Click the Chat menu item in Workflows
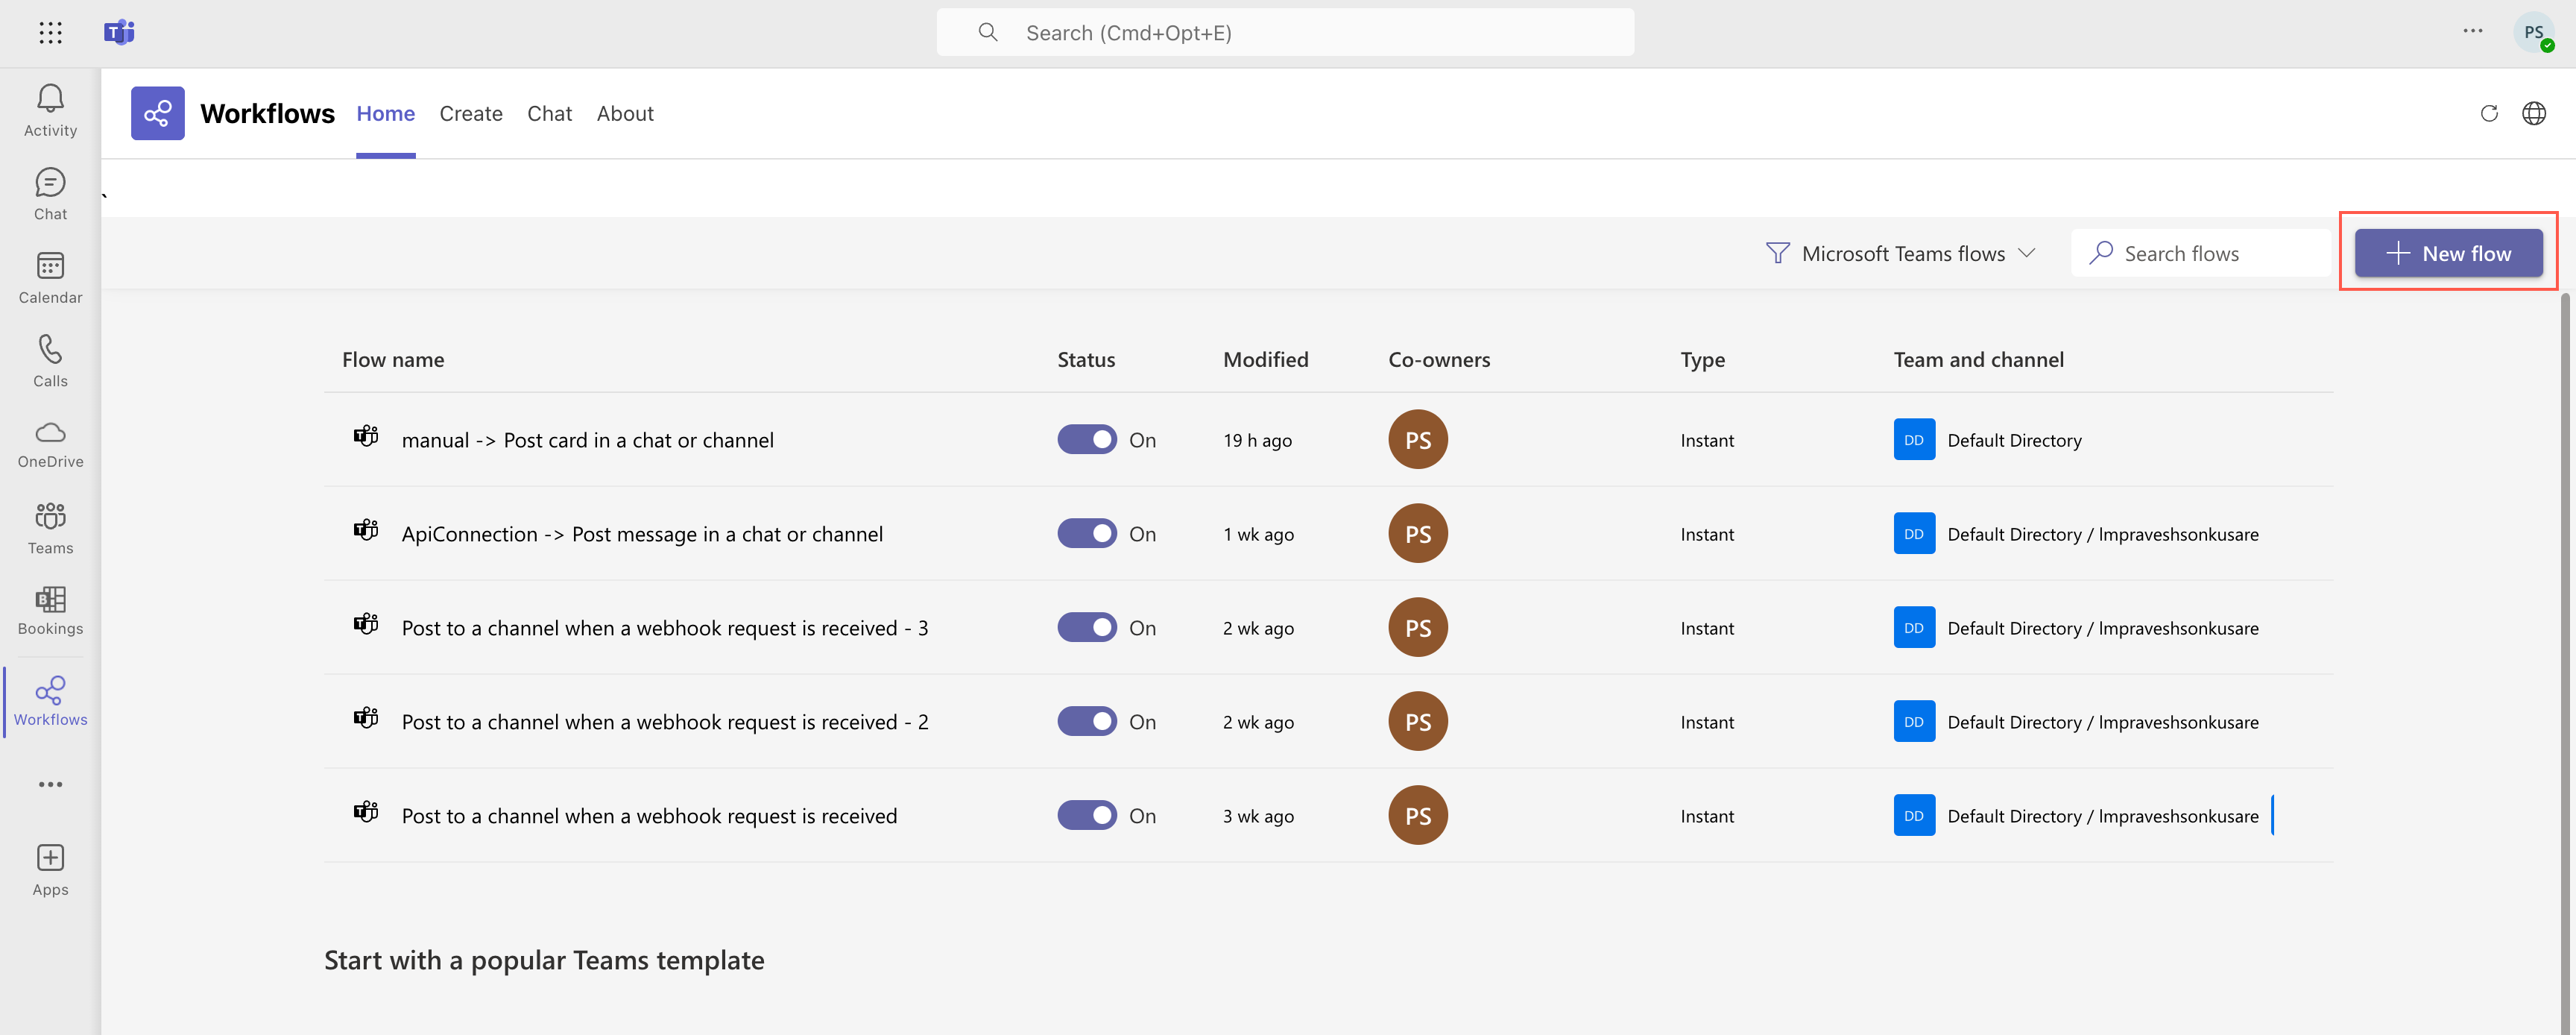Viewport: 2576px width, 1035px height. [549, 113]
